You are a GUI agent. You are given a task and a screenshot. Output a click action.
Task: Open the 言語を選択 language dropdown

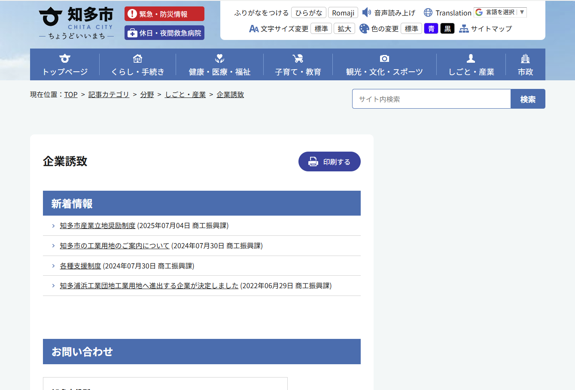[500, 12]
